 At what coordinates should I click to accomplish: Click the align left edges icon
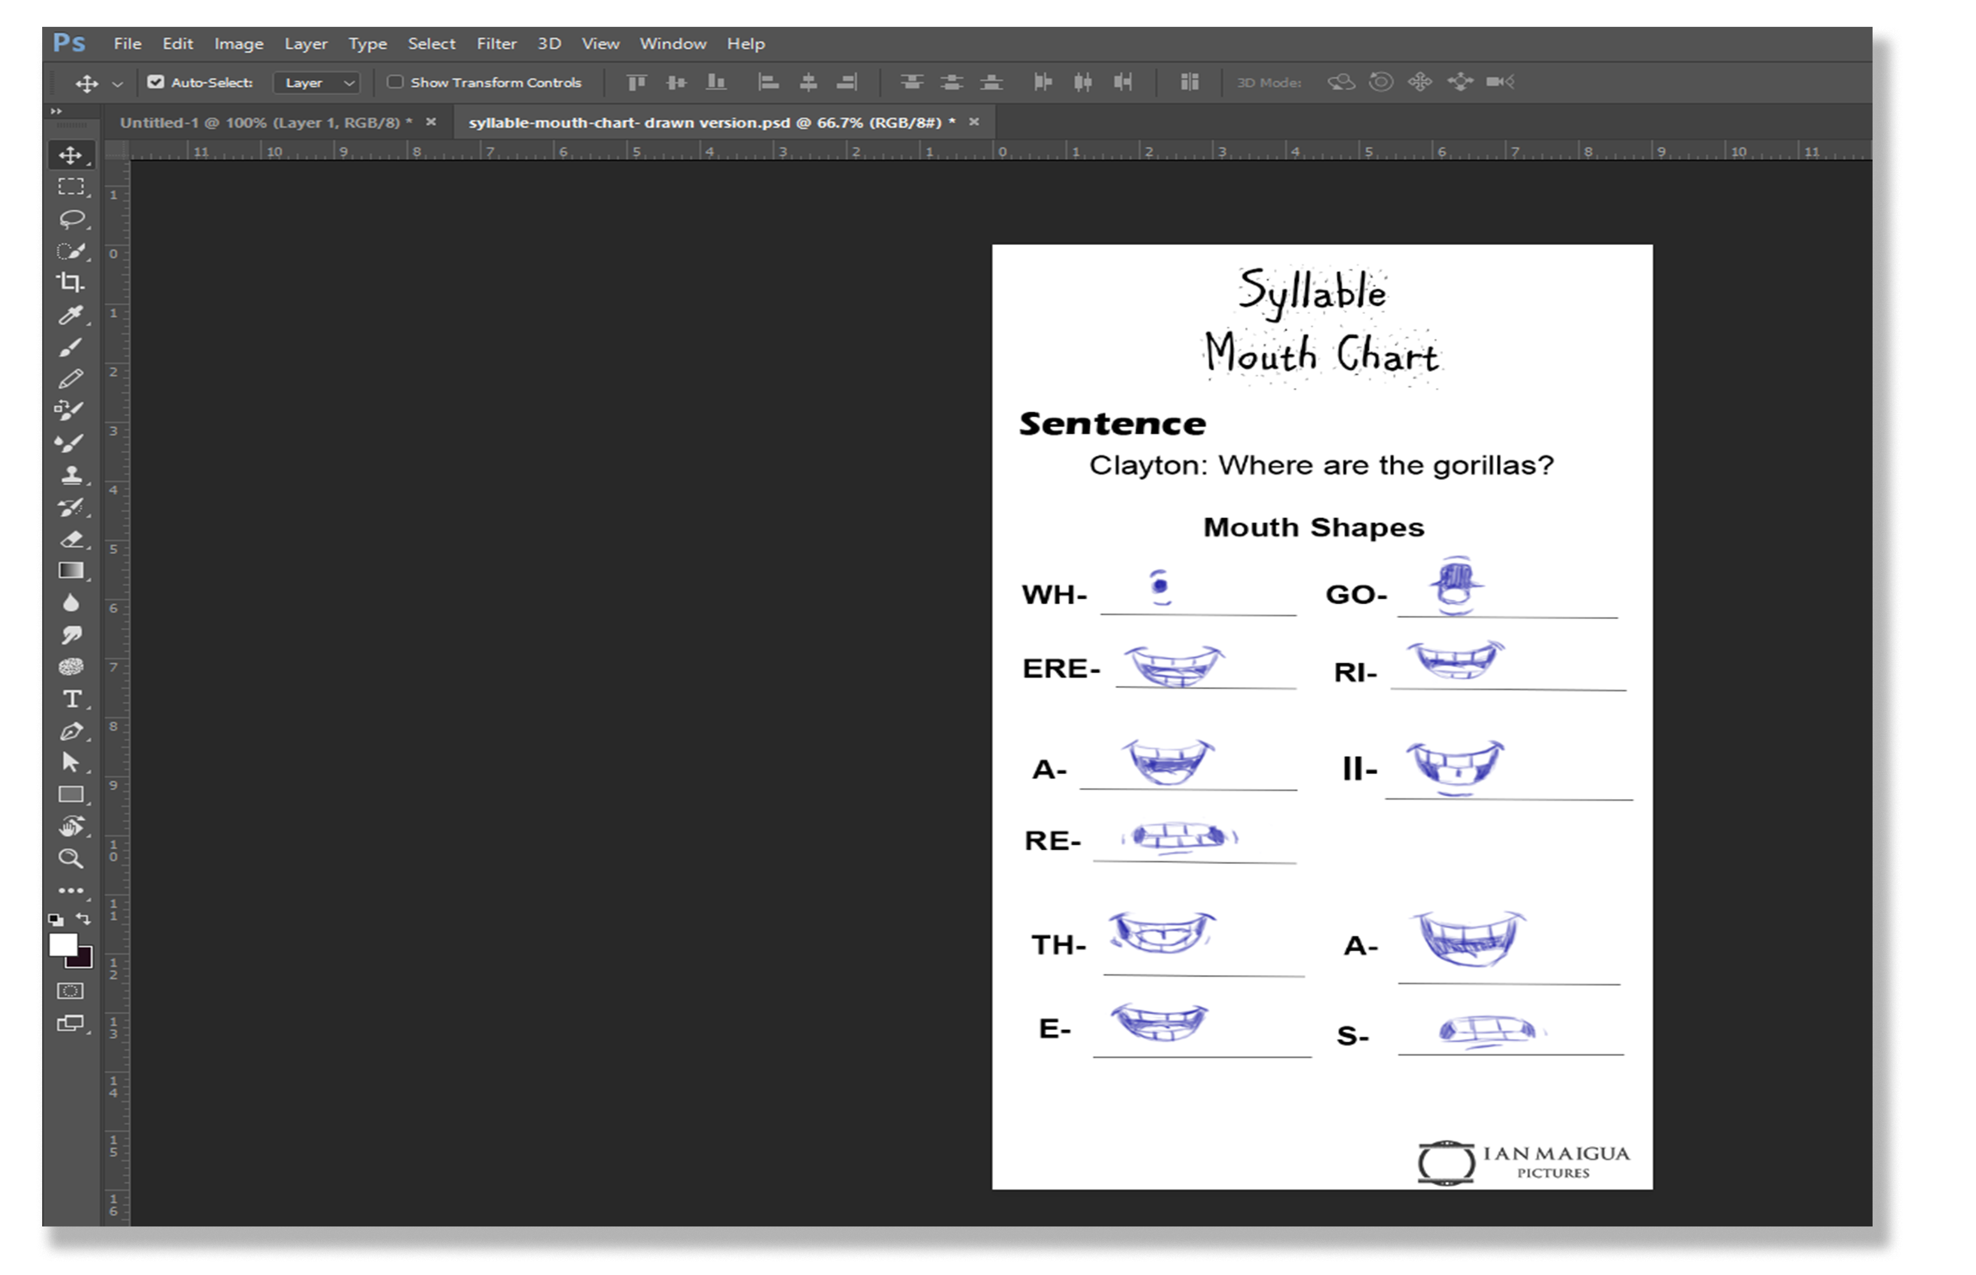click(x=769, y=82)
